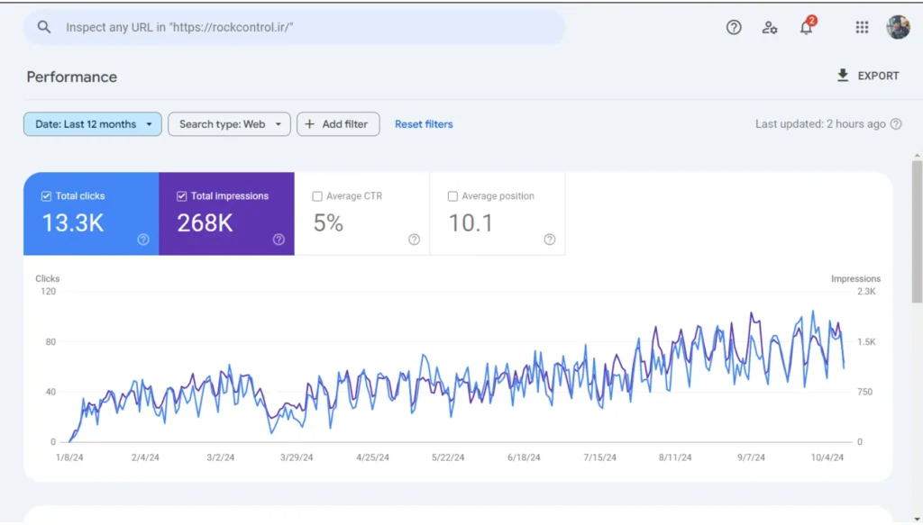The image size is (923, 525).
Task: Open the account profile avatar
Action: tap(898, 27)
